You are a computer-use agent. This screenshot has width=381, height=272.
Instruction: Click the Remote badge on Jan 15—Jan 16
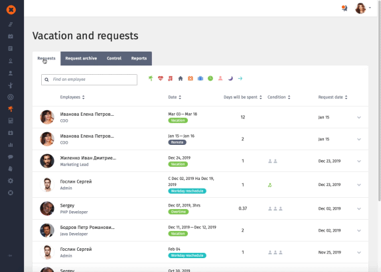(177, 142)
